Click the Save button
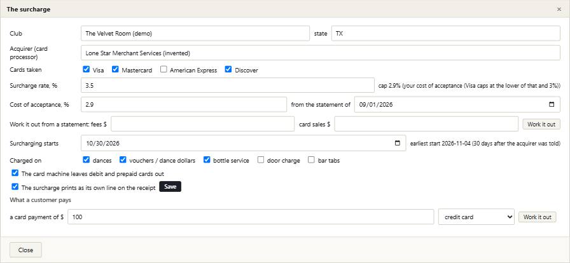The height and width of the screenshot is (263, 570). [170, 187]
